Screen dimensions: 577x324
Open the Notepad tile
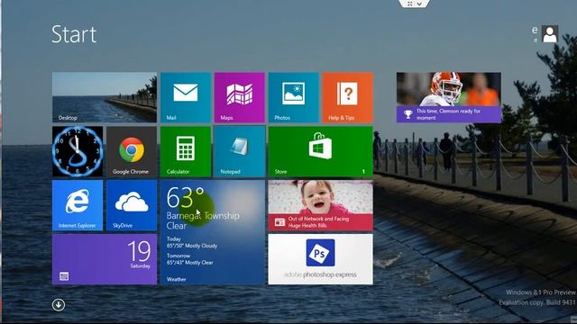tap(240, 151)
